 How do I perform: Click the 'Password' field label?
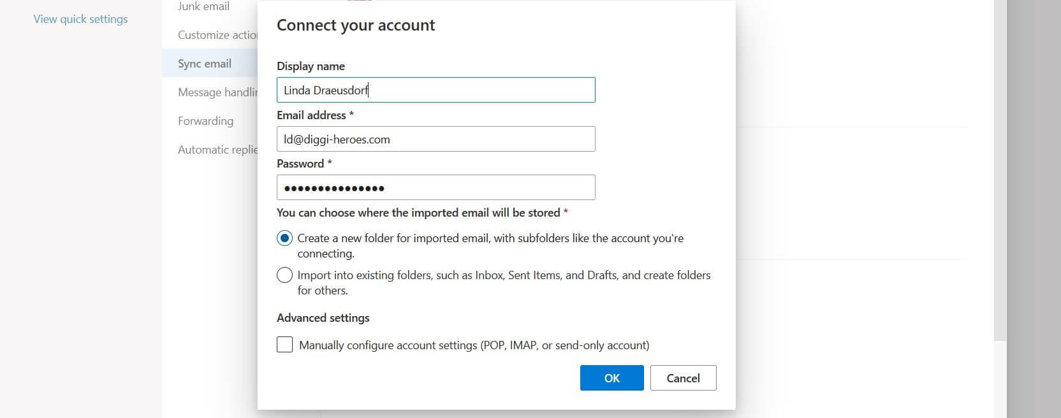304,164
